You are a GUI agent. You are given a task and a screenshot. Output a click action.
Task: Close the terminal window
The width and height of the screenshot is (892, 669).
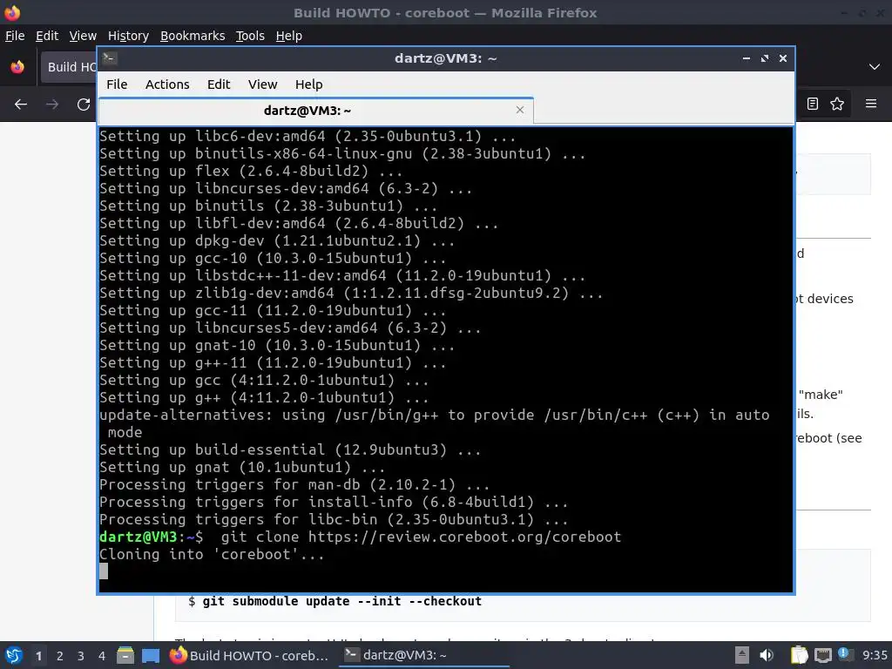pyautogui.click(x=783, y=58)
